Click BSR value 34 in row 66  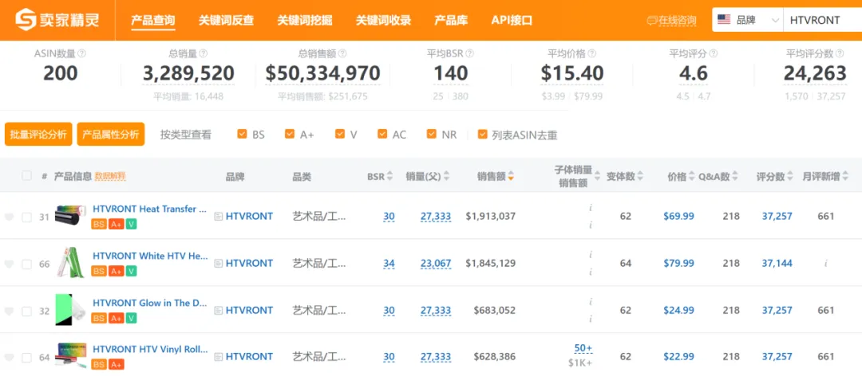coord(389,264)
